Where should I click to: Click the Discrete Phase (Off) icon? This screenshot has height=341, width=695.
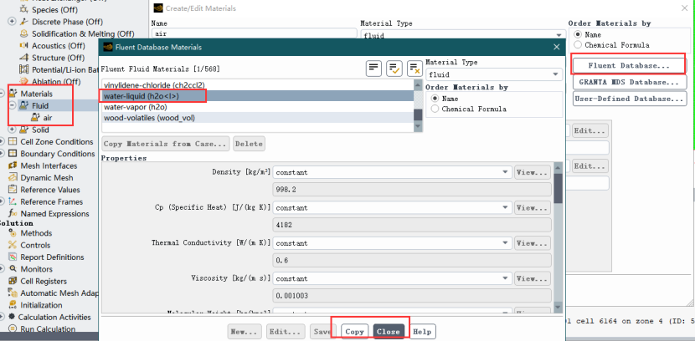click(x=24, y=22)
